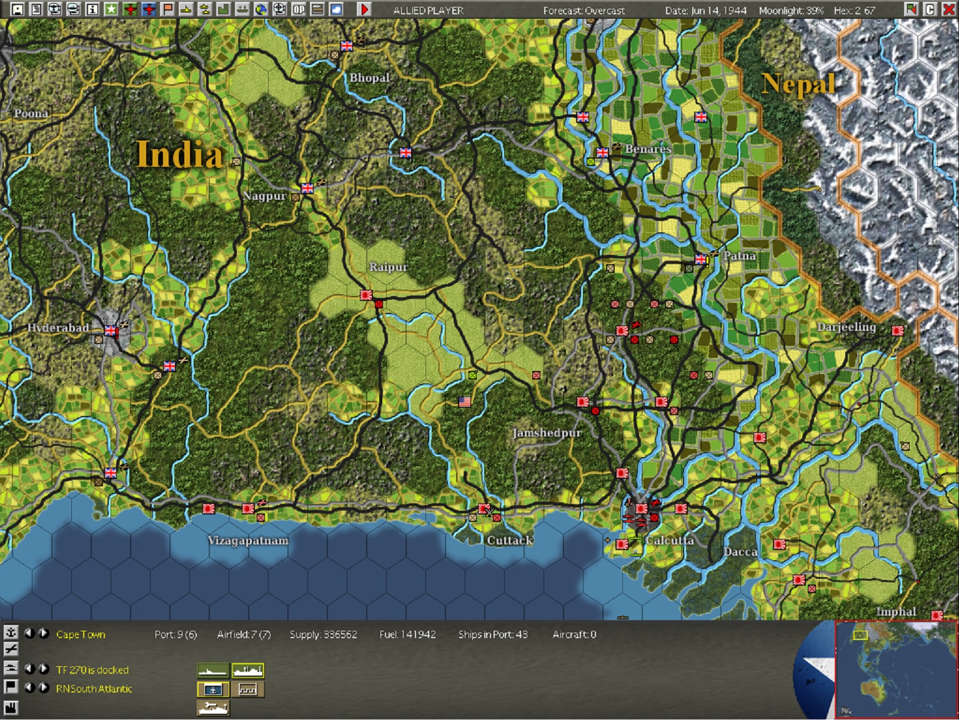Click the factory industry icon at bottom-left
Image resolution: width=959 pixels, height=720 pixels.
pyautogui.click(x=11, y=708)
